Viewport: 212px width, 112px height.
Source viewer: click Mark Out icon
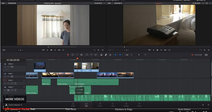click(x=102, y=50)
